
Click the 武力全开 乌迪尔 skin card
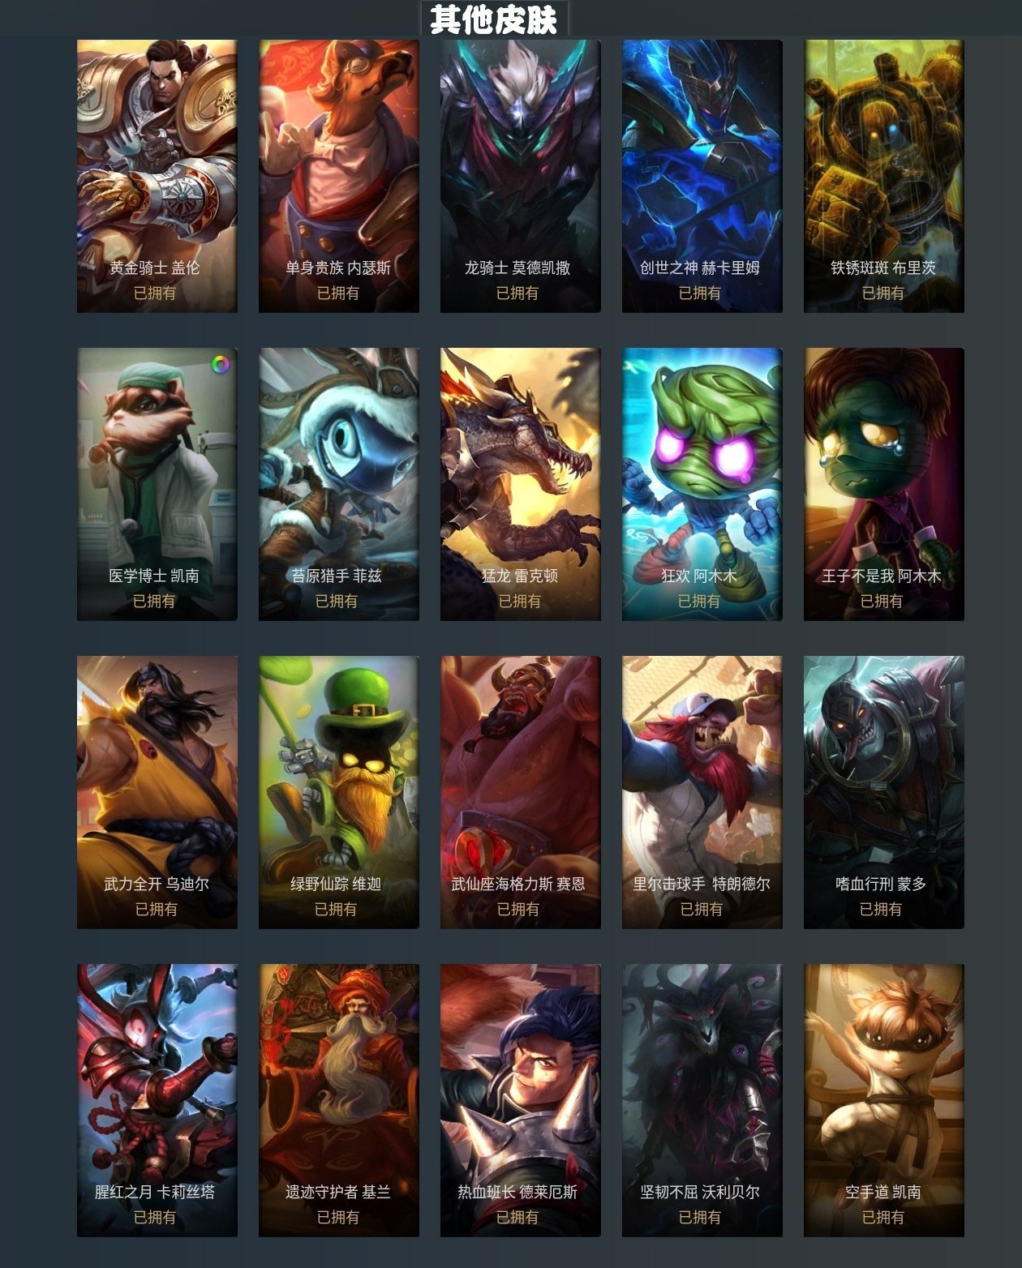[157, 792]
